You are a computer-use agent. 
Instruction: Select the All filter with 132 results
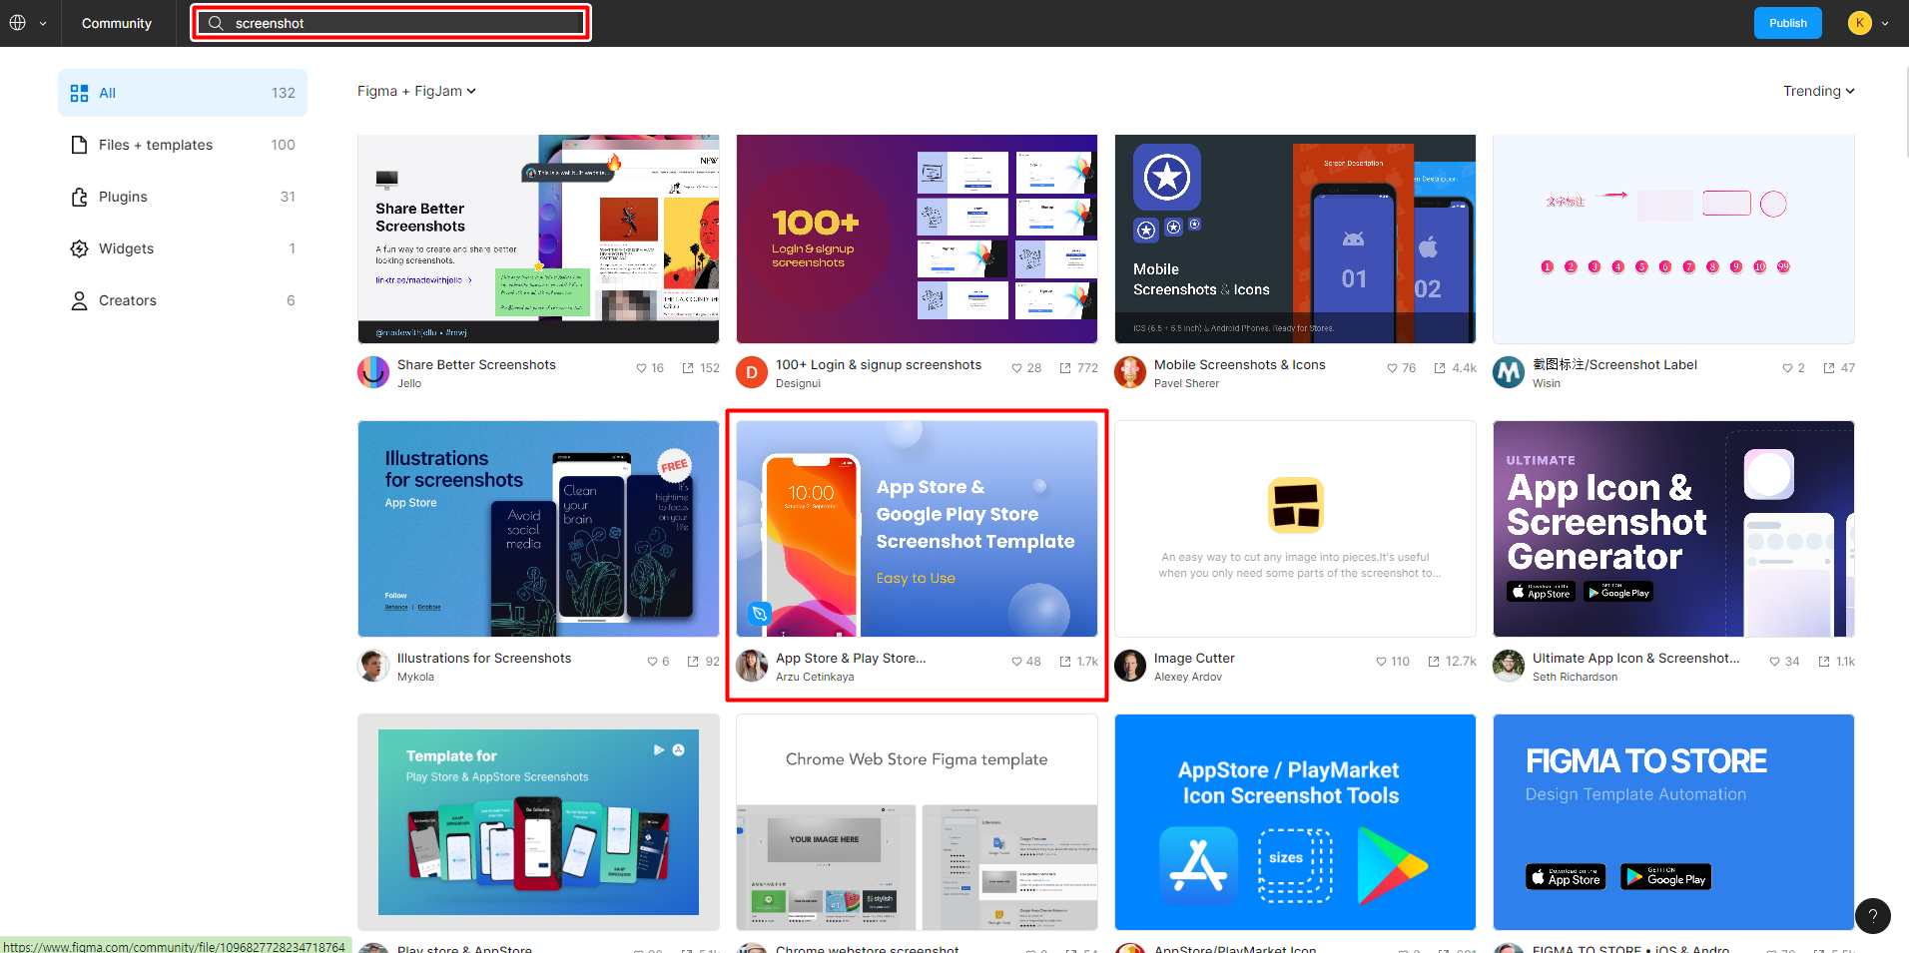(x=183, y=93)
